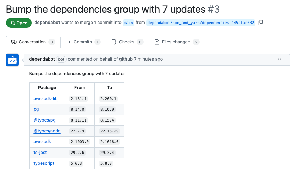Open the @types/pg package link
Viewport: 291px width, 174px height.
click(44, 120)
